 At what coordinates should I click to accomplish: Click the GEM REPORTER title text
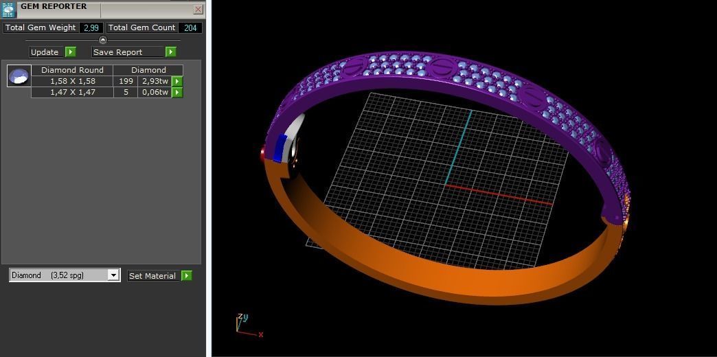pos(54,6)
